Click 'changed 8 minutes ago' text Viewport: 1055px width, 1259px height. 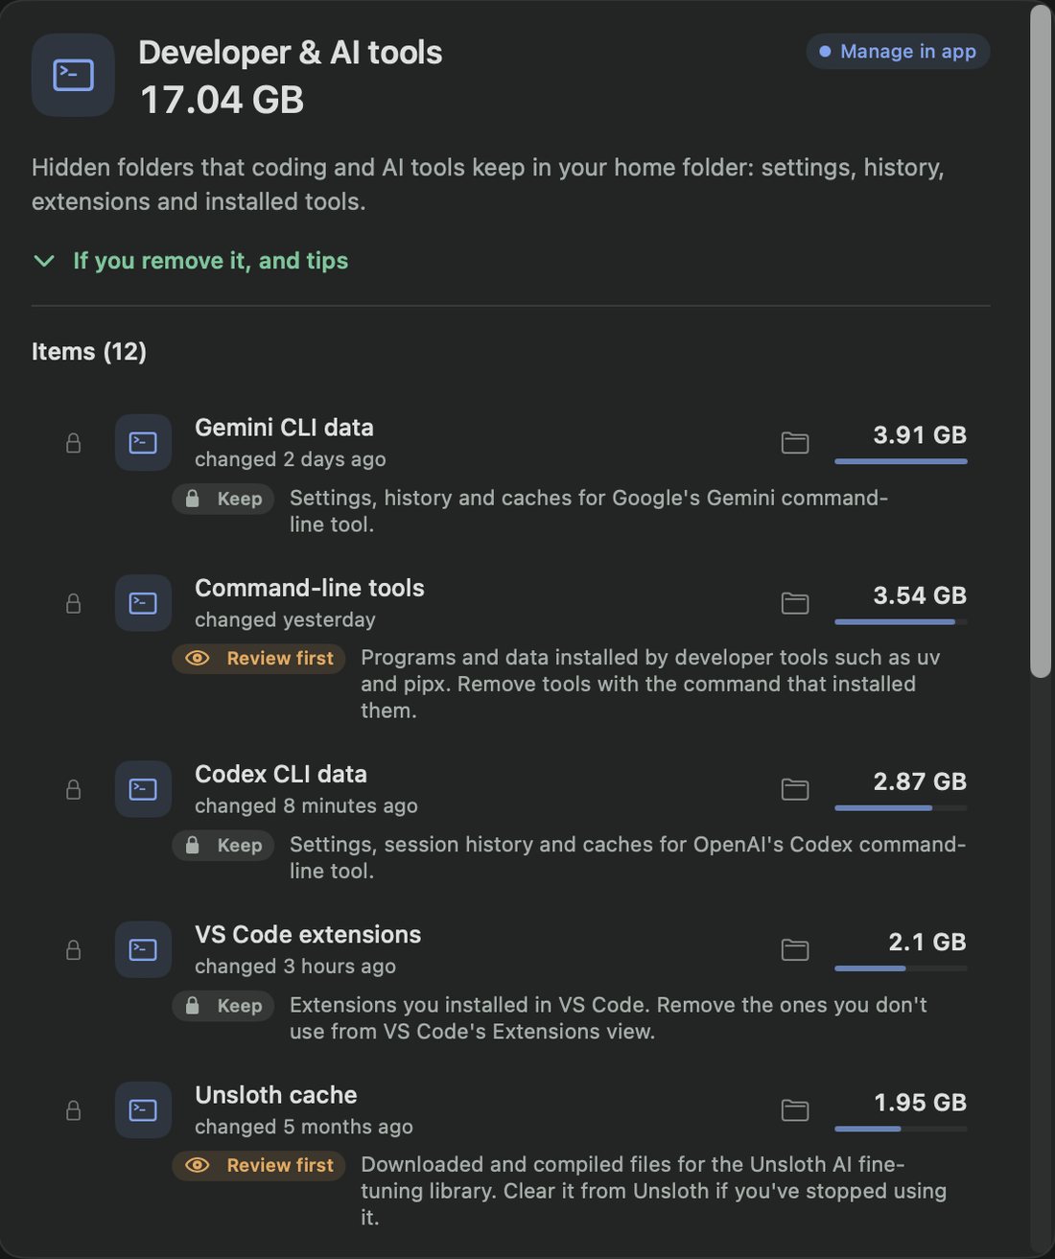pos(306,806)
